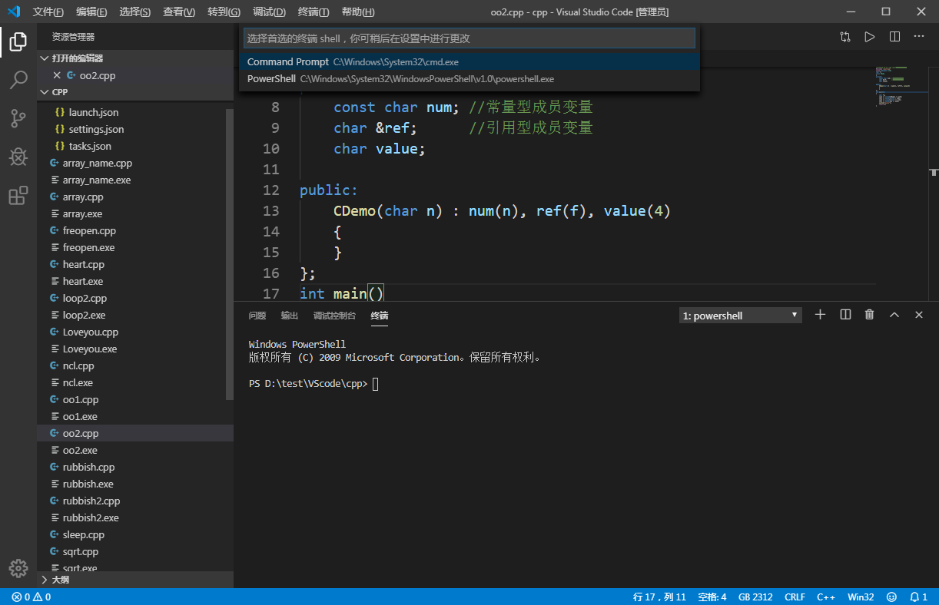Split the terminal panel
This screenshot has height=605, width=939.
click(844, 314)
